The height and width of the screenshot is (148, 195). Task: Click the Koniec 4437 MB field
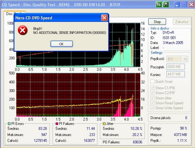tap(176, 74)
